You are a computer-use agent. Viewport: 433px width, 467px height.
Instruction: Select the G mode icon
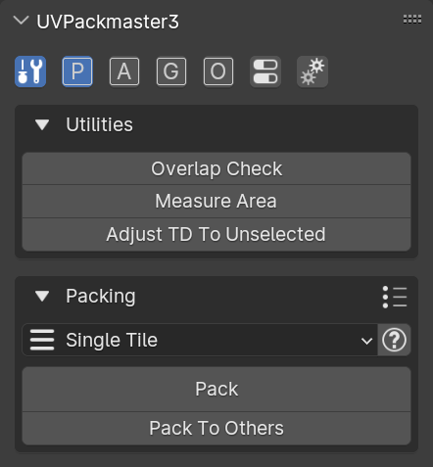point(171,71)
